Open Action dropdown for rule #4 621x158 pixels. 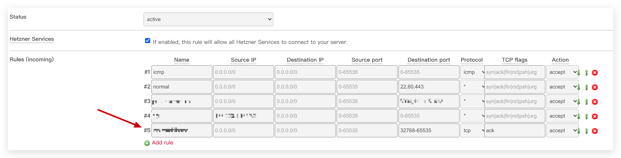[x=562, y=116]
